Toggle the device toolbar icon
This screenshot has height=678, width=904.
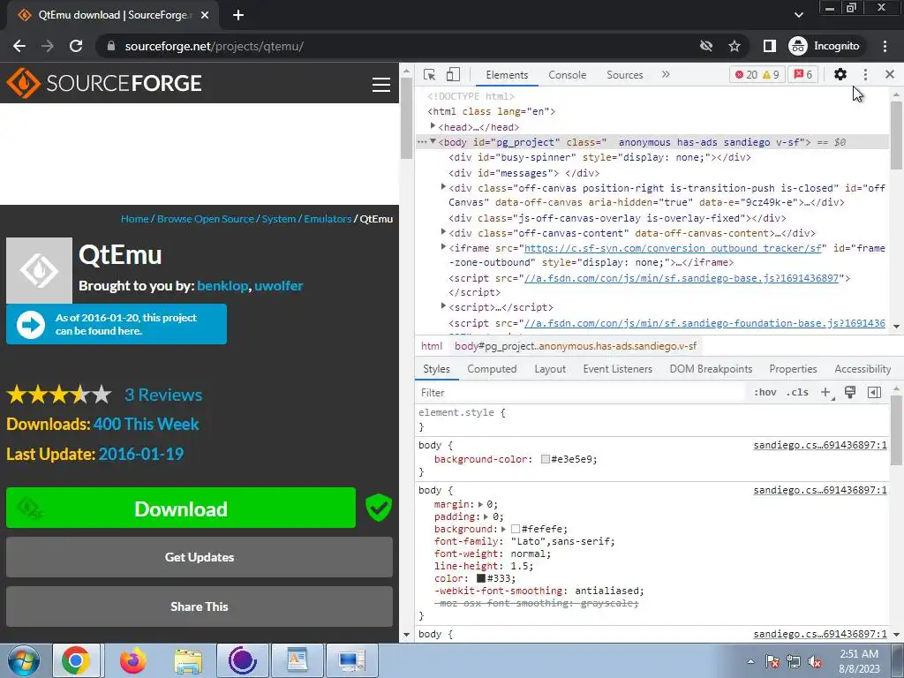[x=453, y=74]
